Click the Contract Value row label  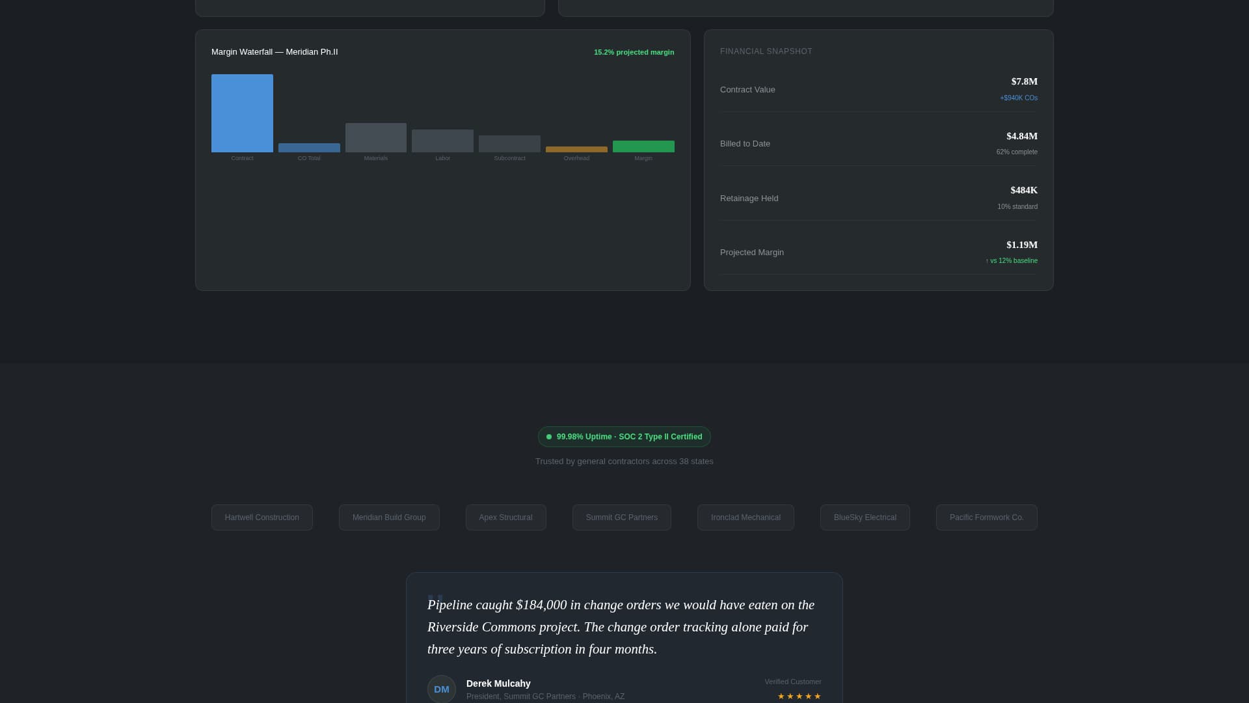click(x=747, y=90)
